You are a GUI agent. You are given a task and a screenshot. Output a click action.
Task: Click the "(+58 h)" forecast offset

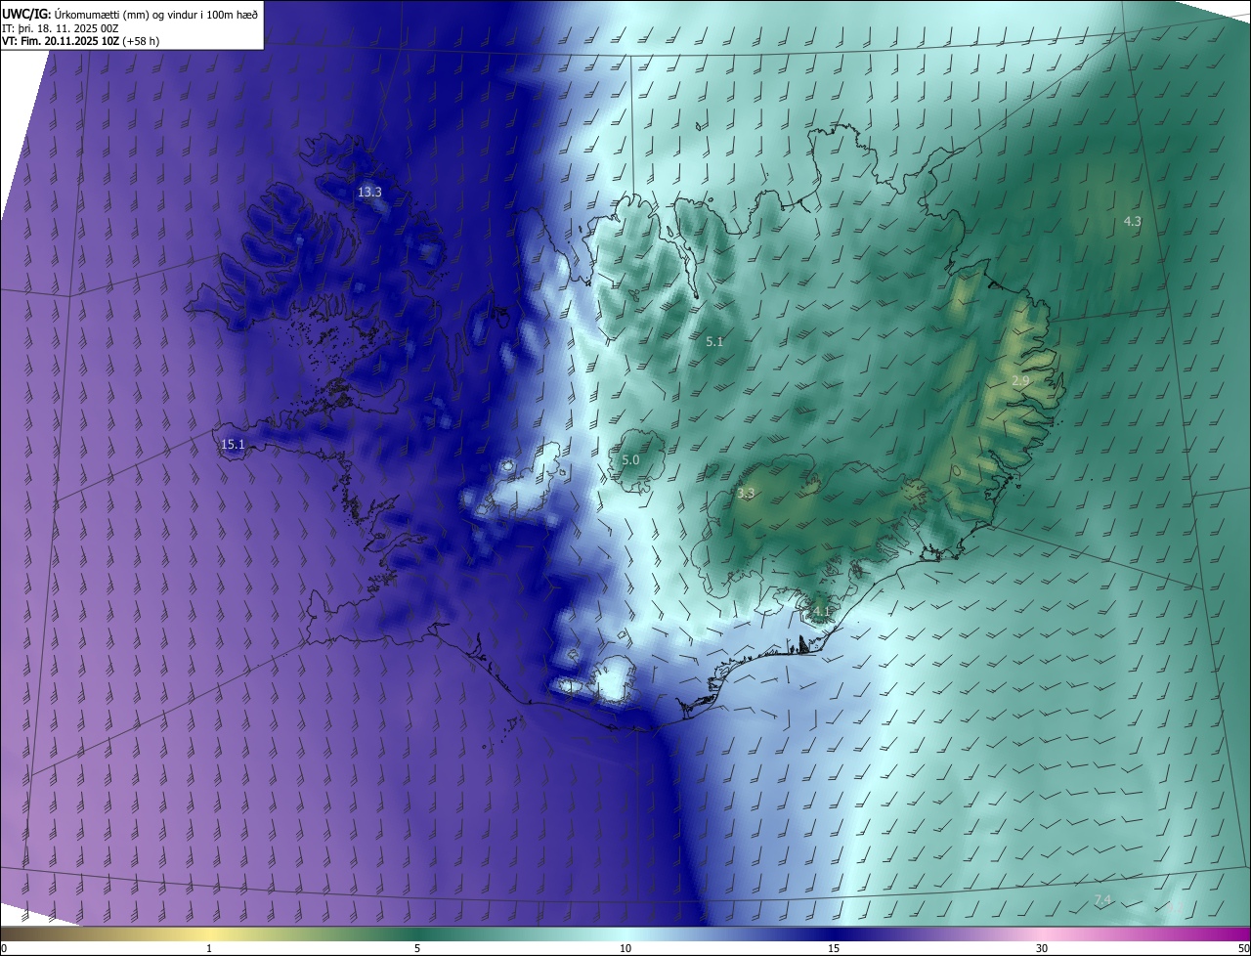coord(141,42)
